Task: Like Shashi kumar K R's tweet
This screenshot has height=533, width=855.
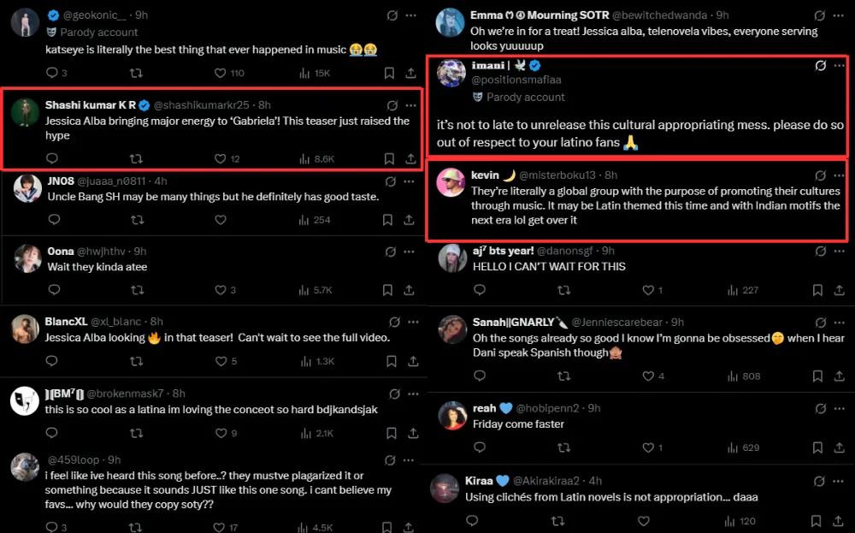Action: coord(221,159)
